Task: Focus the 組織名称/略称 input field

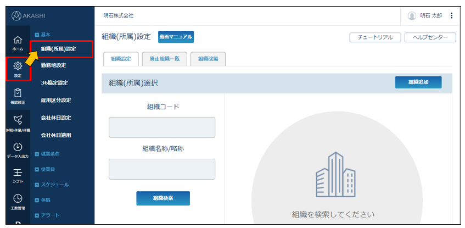Action: pos(162,169)
